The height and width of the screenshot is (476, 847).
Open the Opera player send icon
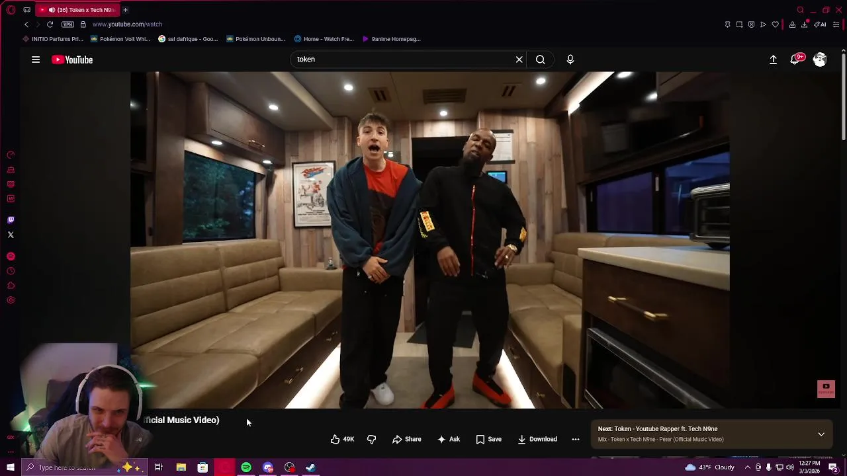(x=763, y=24)
